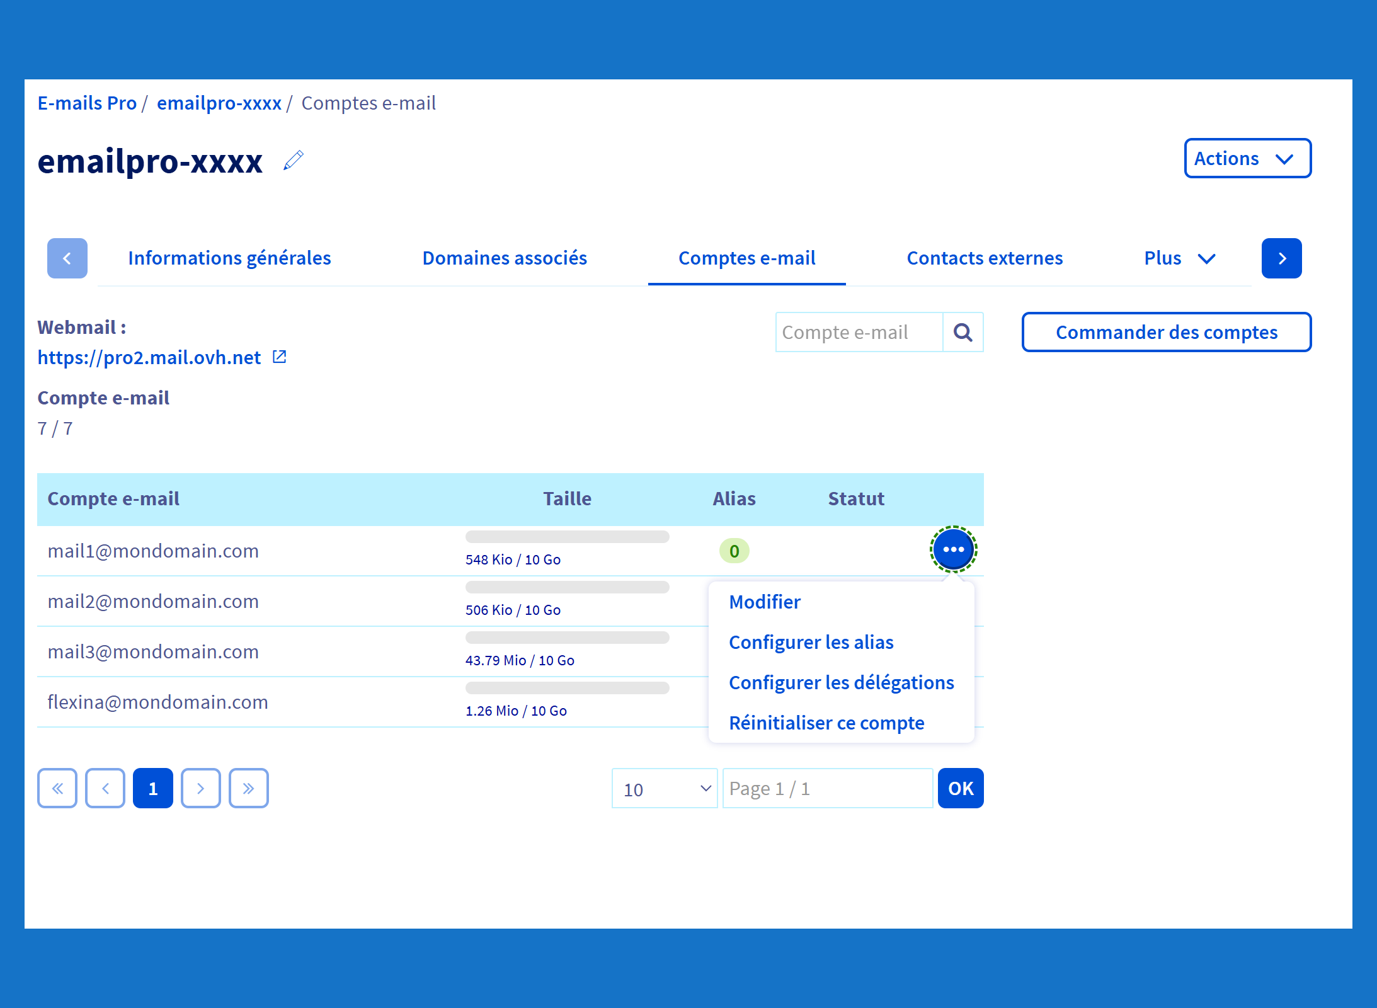
Task: Go to previous page arrow
Action: click(105, 788)
